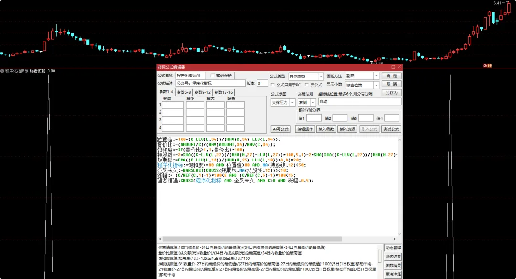This screenshot has height=279, width=516.
Task: Click the left arrow of the code horizontal scrollbar
Action: (x=160, y=239)
